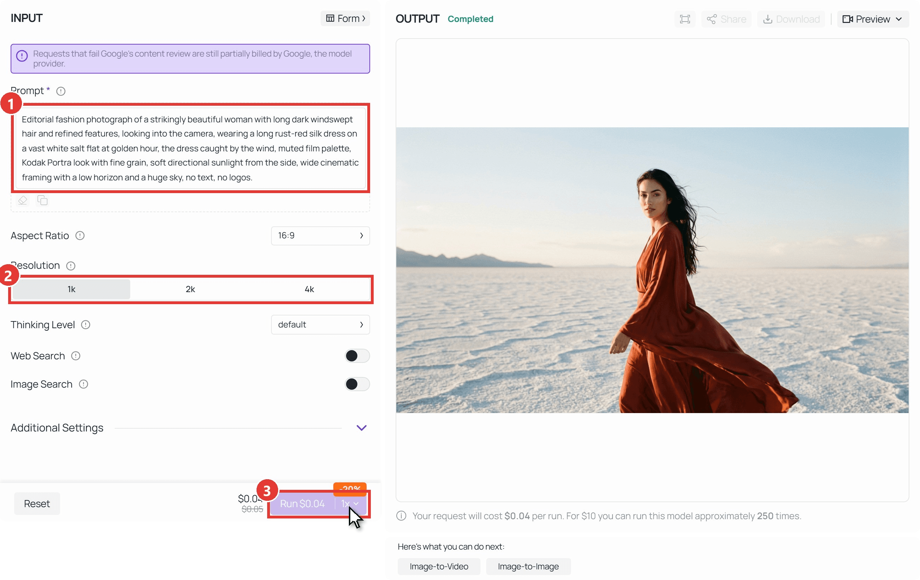Click the Share button
The image size is (920, 580).
pyautogui.click(x=726, y=19)
